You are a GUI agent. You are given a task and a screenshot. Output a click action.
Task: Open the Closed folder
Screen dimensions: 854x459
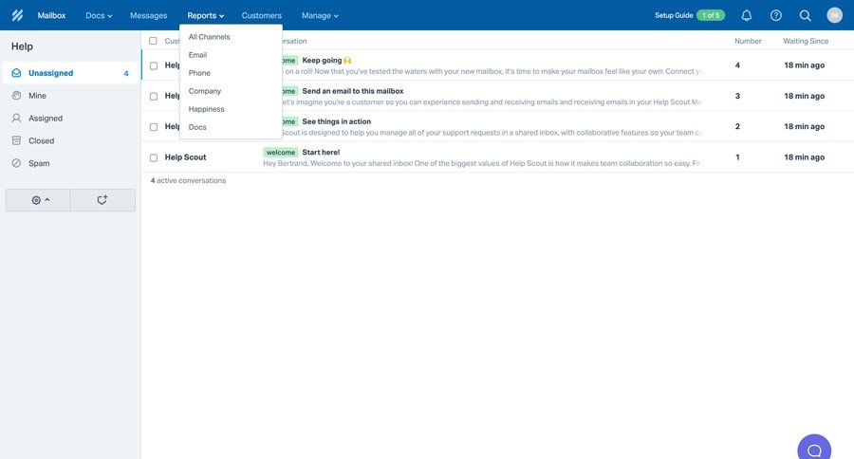coord(71,140)
